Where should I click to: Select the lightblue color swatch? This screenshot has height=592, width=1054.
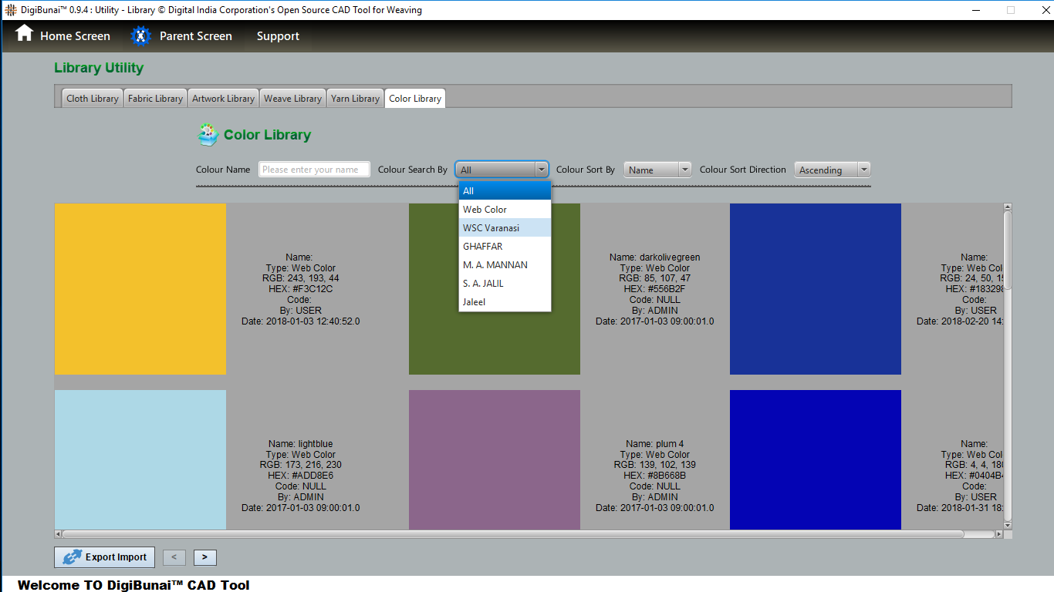(140, 459)
